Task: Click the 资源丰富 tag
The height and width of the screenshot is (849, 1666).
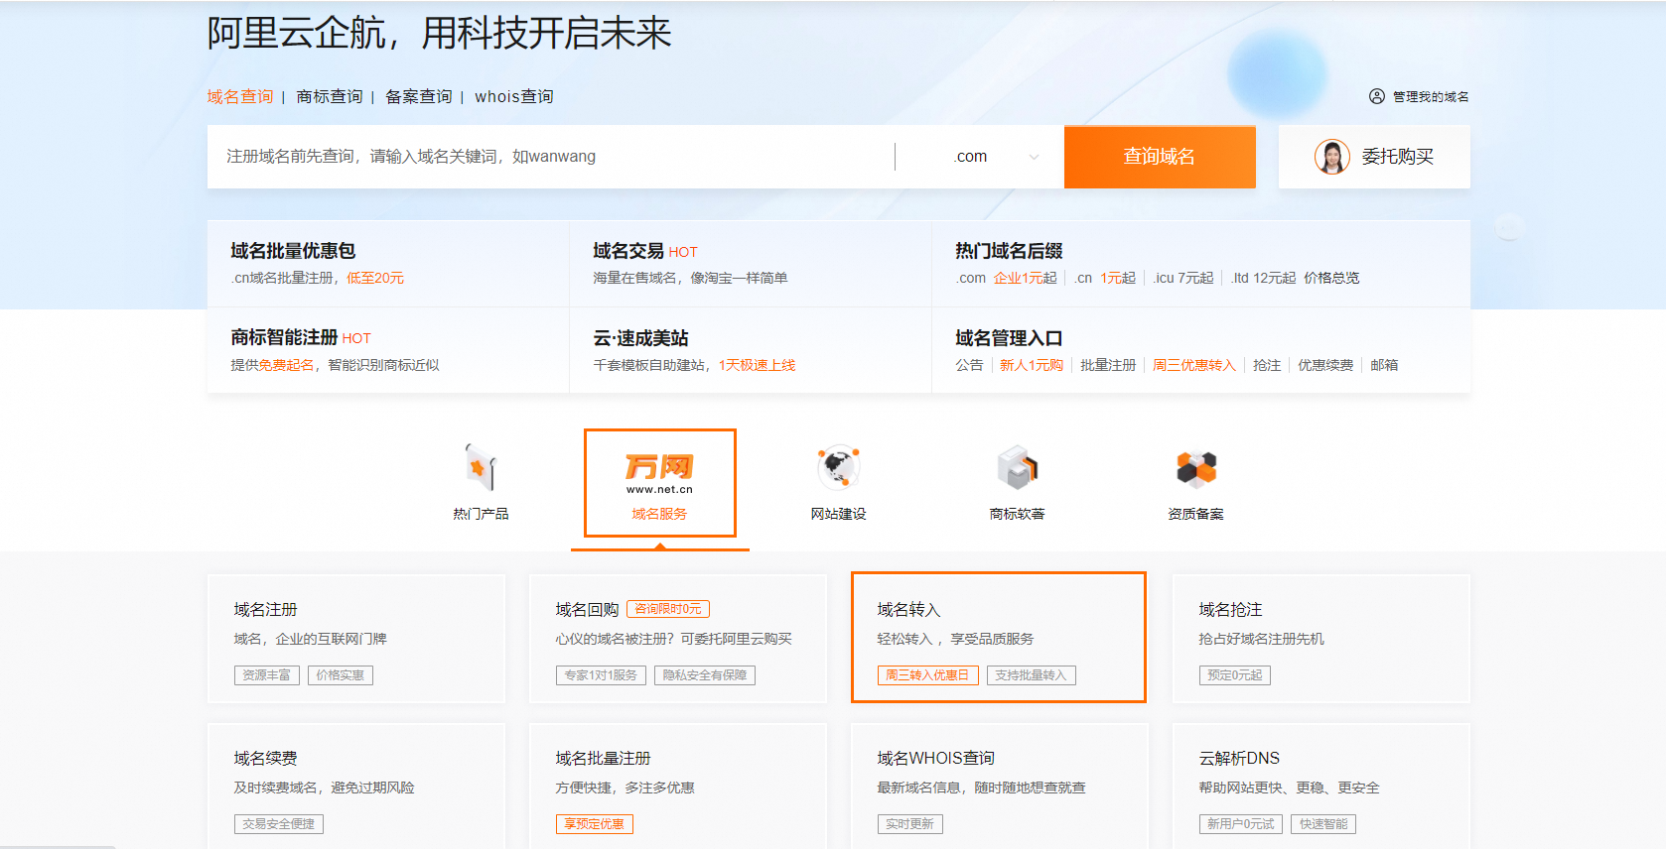Action: coord(267,675)
